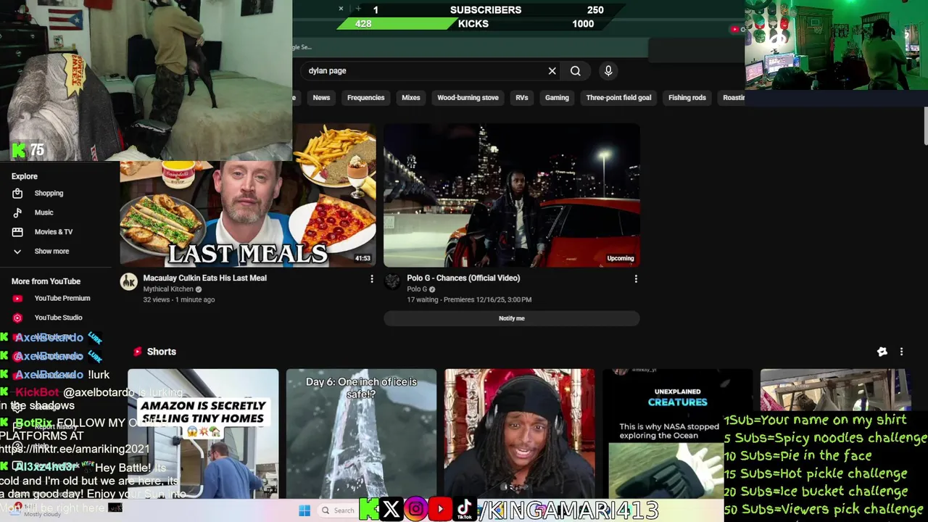Open the Mythical Kitchen channel avatar

click(x=129, y=282)
